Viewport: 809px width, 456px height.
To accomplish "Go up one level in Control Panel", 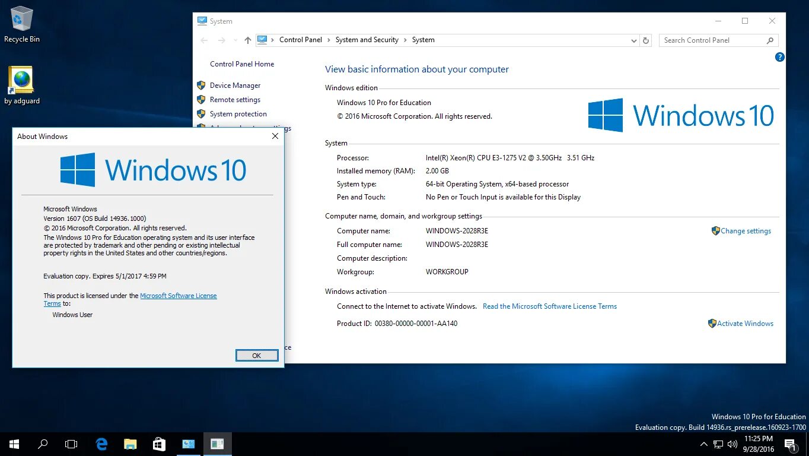I will pyautogui.click(x=248, y=40).
